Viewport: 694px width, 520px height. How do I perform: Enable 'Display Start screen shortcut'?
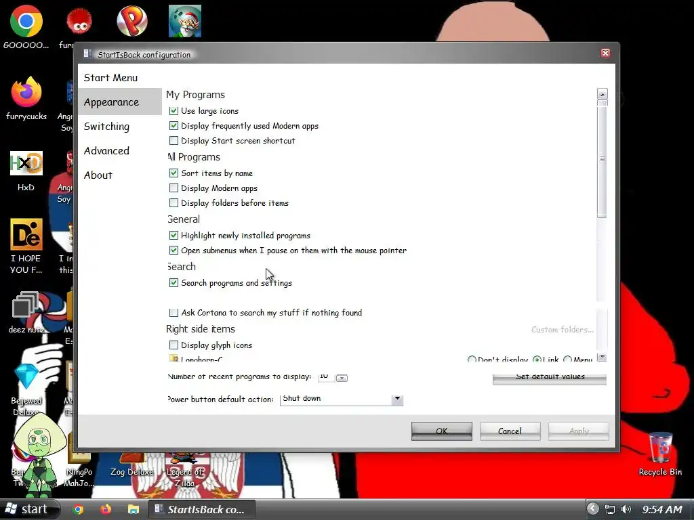[x=174, y=141]
